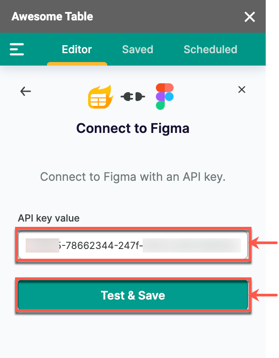Open the hamburger navigation menu

[x=17, y=49]
